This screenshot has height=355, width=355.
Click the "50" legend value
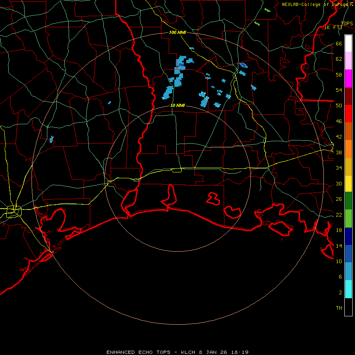[x=339, y=106]
